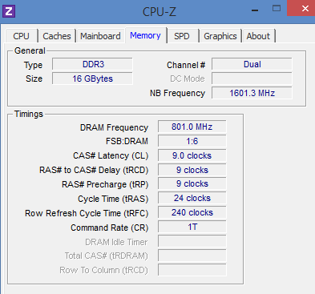Click the tRFC 240 clocks value

[x=192, y=212]
